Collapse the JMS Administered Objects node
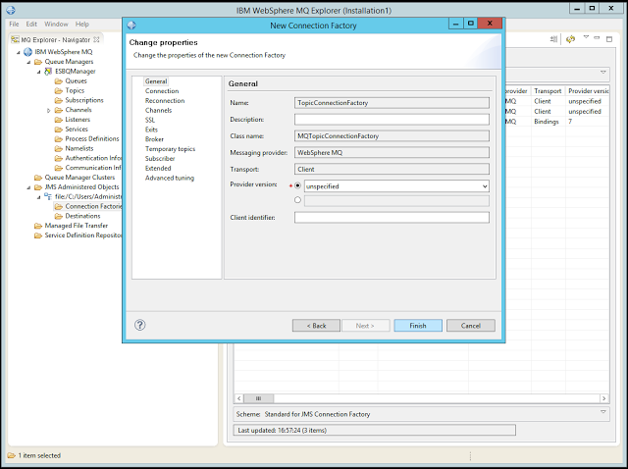628x469 pixels. [x=28, y=187]
